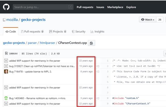166x107 pixels.
Task: Click the '8 years ago' timestamp
Action: (86, 72)
